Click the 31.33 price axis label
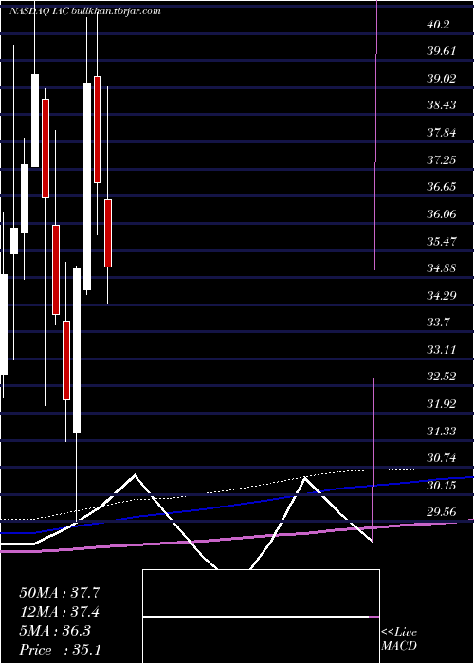474x664 pixels. tap(442, 431)
